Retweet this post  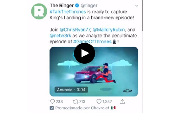pos(76,102)
